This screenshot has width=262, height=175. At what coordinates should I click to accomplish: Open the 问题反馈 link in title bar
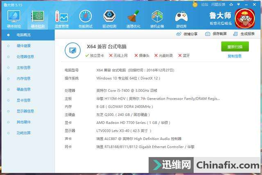click(218, 4)
